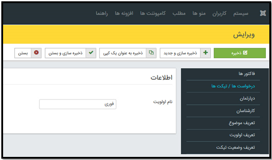Click the red X close icon
The height and width of the screenshot is (160, 272).
tap(36, 53)
